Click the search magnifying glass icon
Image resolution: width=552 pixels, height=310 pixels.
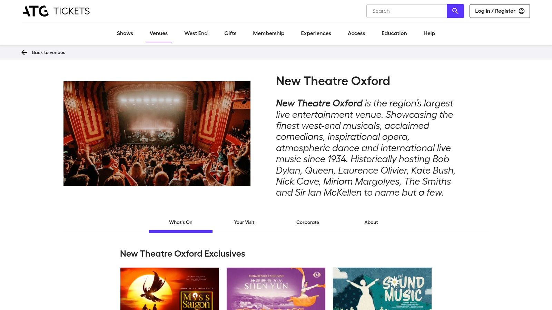pyautogui.click(x=455, y=11)
